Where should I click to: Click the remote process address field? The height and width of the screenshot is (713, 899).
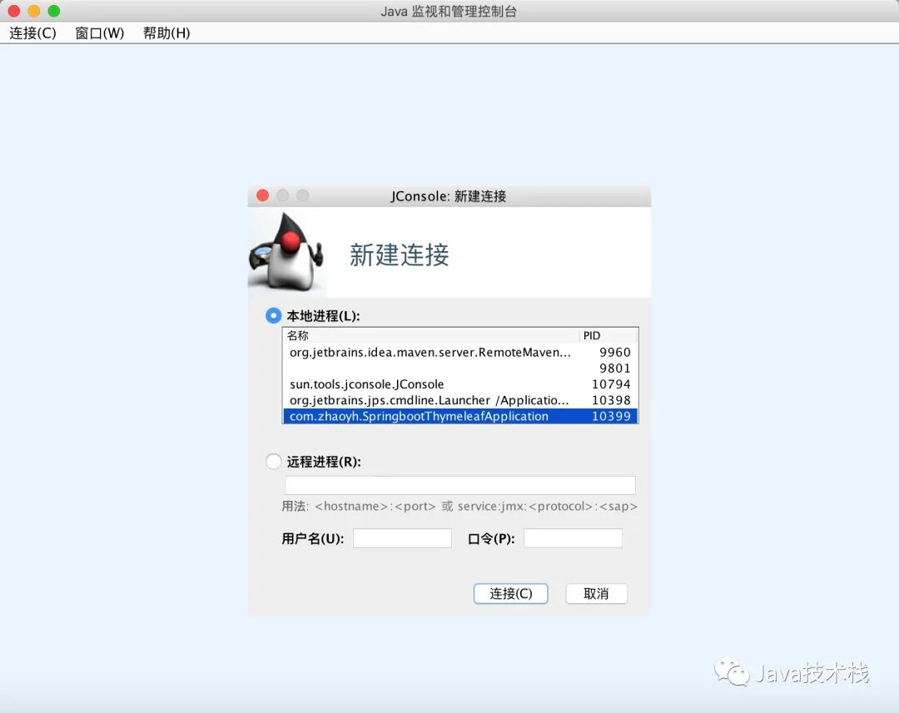(x=460, y=485)
